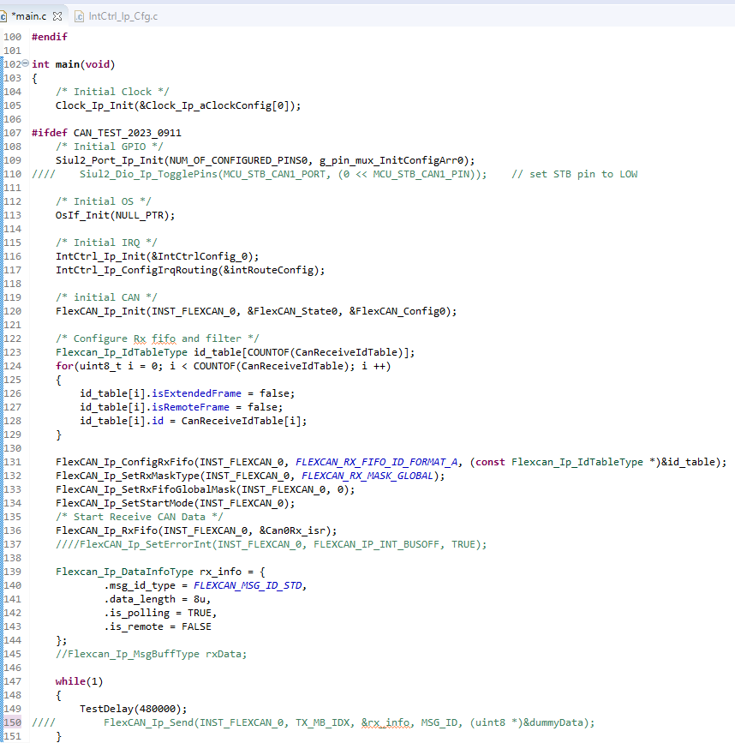Click line number 150 in the gutter

pos(12,722)
